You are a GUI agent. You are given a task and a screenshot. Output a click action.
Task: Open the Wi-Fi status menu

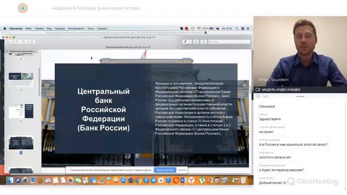(199, 29)
